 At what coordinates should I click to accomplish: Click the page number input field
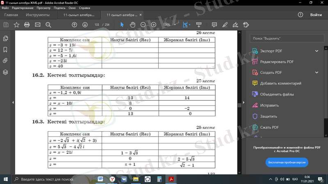click(x=97, y=25)
